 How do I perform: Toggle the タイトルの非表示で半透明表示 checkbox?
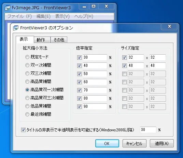click(x=23, y=130)
